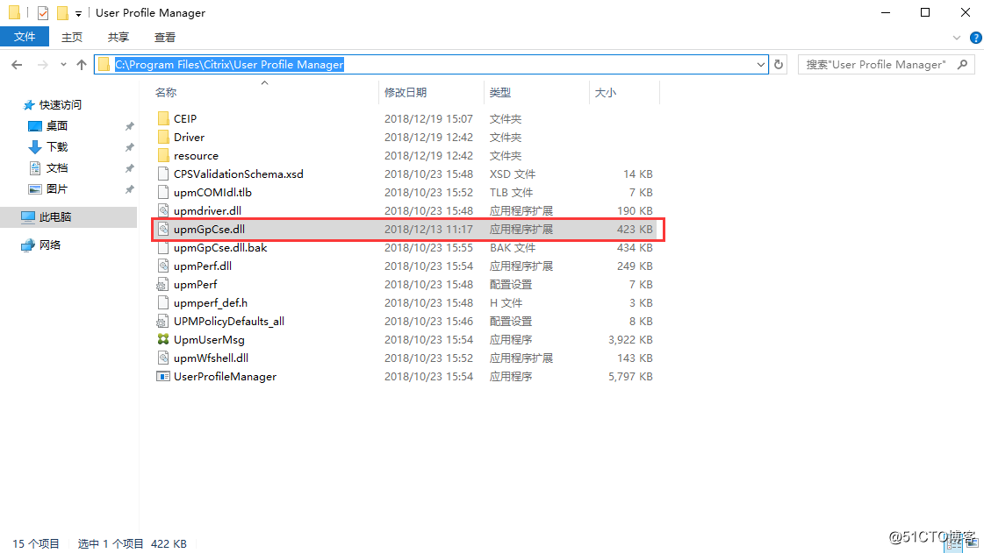The width and height of the screenshot is (984, 553).
Task: Open 下载 in quick access
Action: (56, 146)
